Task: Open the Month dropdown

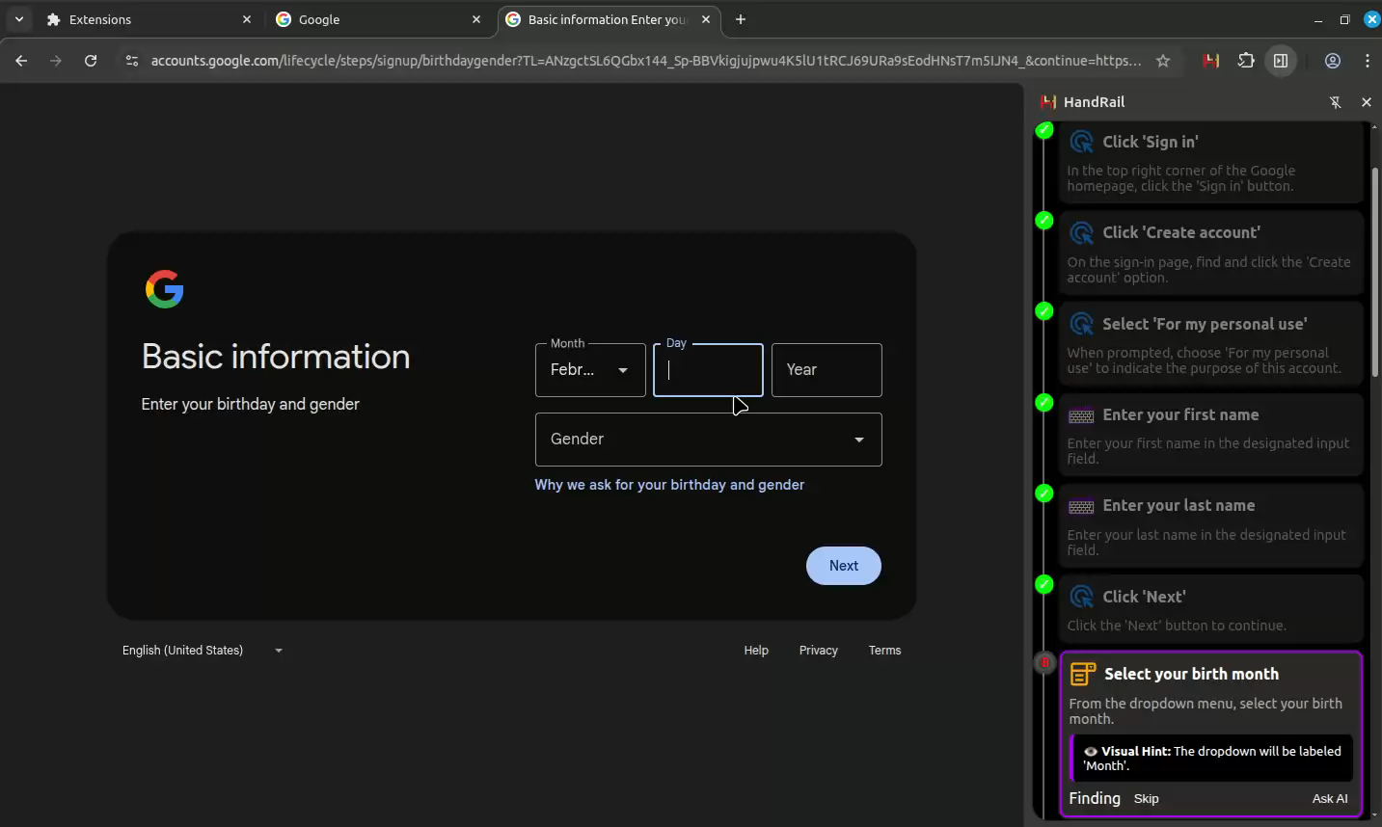Action: 590,370
